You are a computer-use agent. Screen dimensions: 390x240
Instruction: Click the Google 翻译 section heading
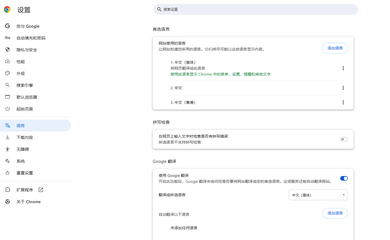(x=164, y=161)
